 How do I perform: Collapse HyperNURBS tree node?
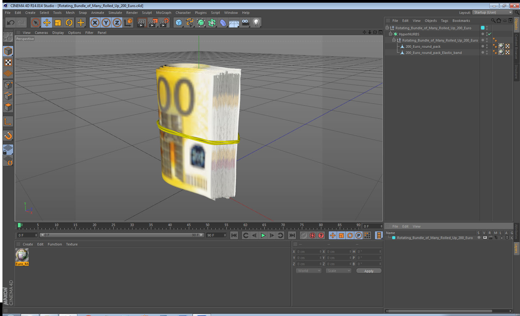(x=391, y=34)
